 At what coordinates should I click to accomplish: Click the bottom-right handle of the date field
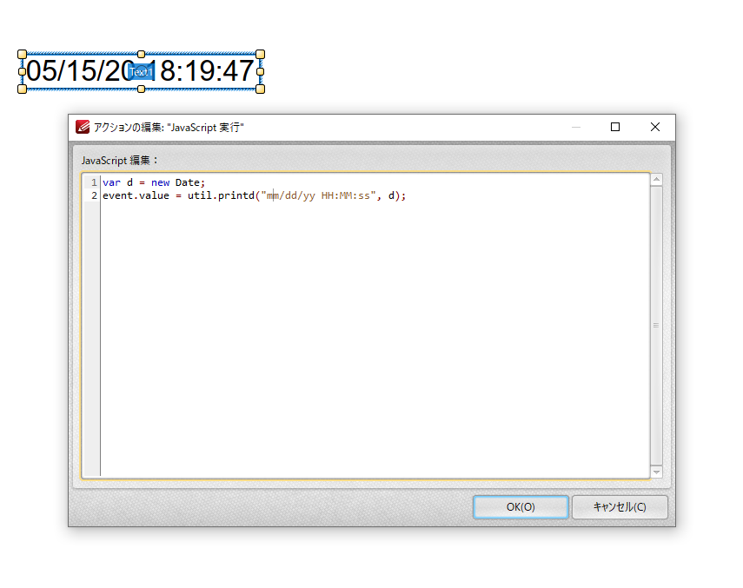(x=260, y=89)
